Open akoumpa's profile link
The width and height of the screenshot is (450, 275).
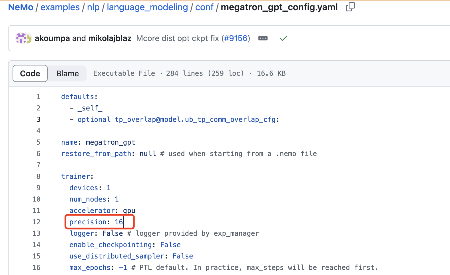tap(52, 38)
